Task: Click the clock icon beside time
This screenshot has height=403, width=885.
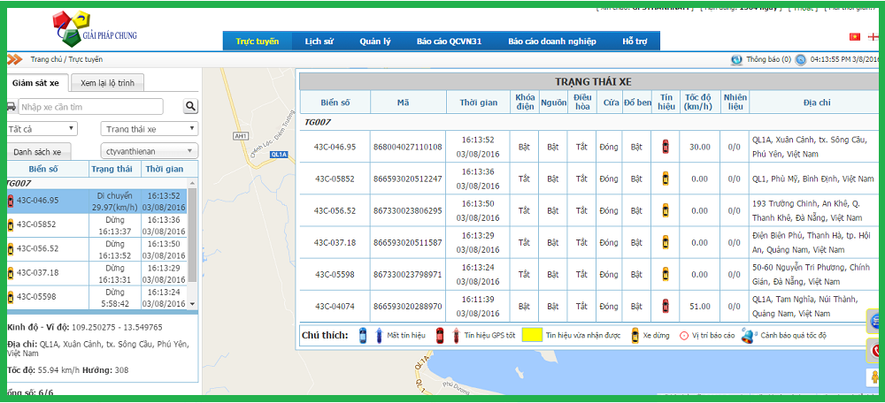Action: (800, 59)
